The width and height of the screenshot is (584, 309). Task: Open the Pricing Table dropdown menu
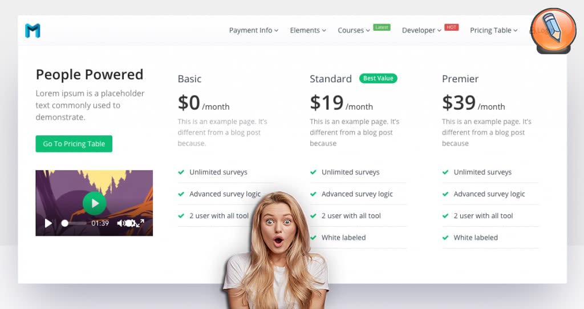pyautogui.click(x=493, y=30)
